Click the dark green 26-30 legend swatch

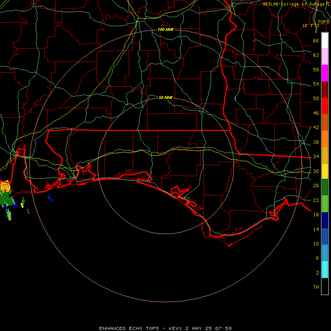coord(325,187)
